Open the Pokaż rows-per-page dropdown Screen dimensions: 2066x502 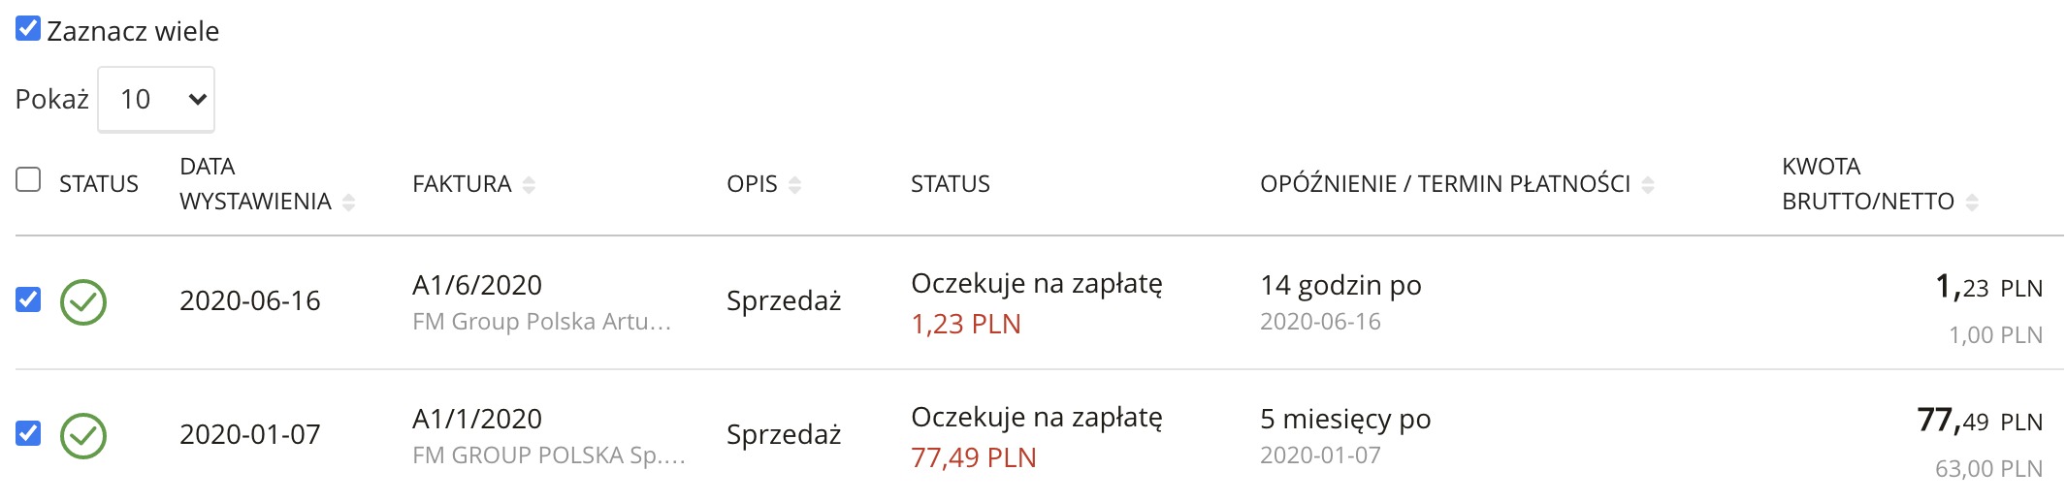point(156,99)
